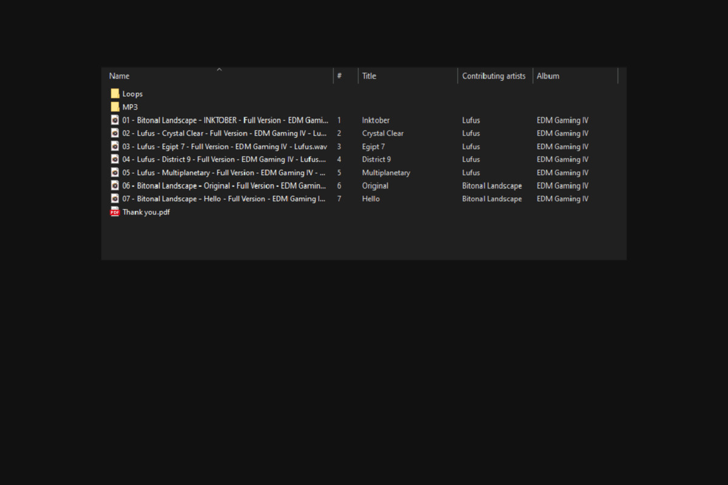Select the 04 District 9 file icon
This screenshot has width=728, height=485.
[115, 159]
